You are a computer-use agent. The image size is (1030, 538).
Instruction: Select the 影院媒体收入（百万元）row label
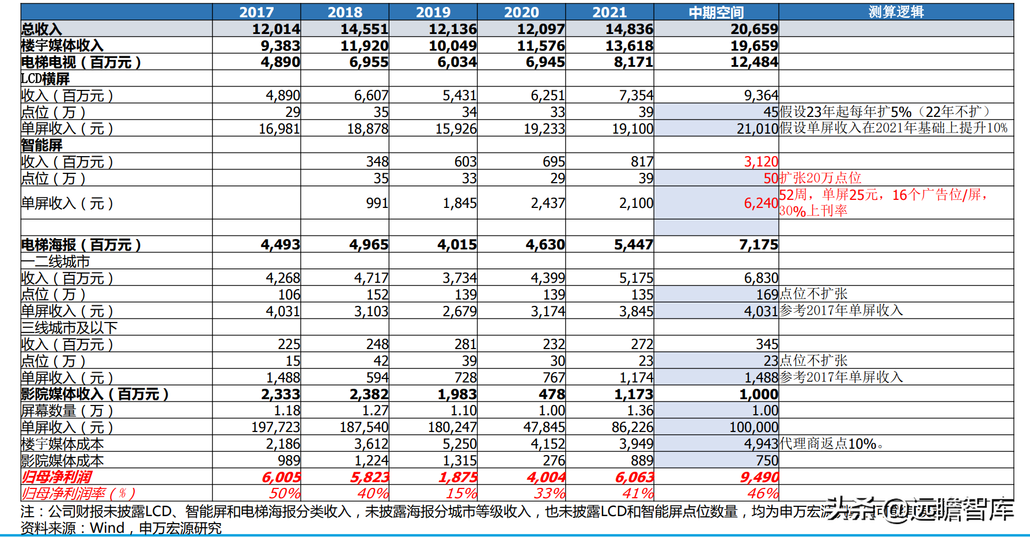[95, 394]
